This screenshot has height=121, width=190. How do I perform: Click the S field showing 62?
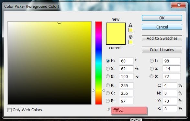coord(126,69)
